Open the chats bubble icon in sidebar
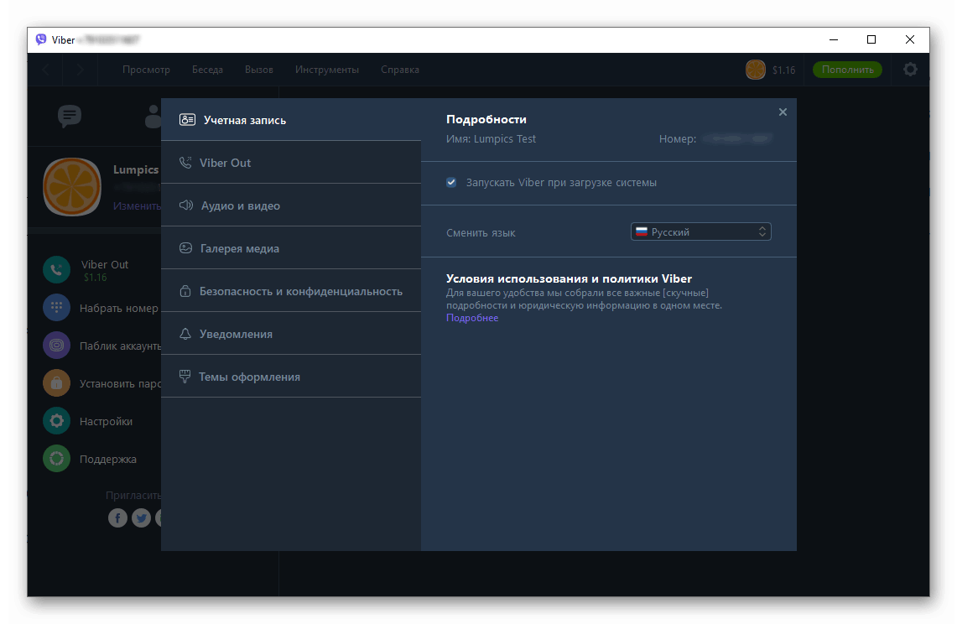This screenshot has width=957, height=624. (x=69, y=116)
